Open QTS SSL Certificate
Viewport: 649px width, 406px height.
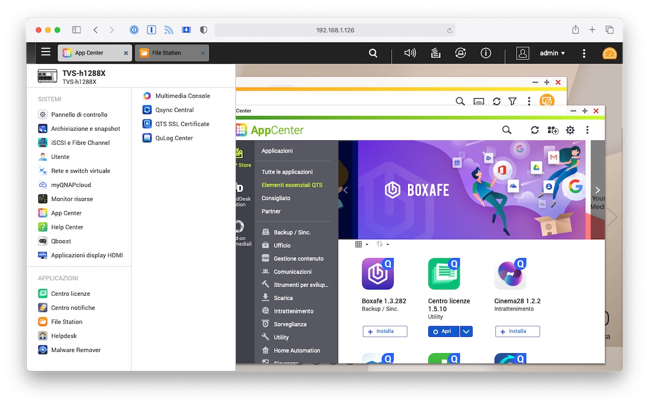[x=176, y=124]
